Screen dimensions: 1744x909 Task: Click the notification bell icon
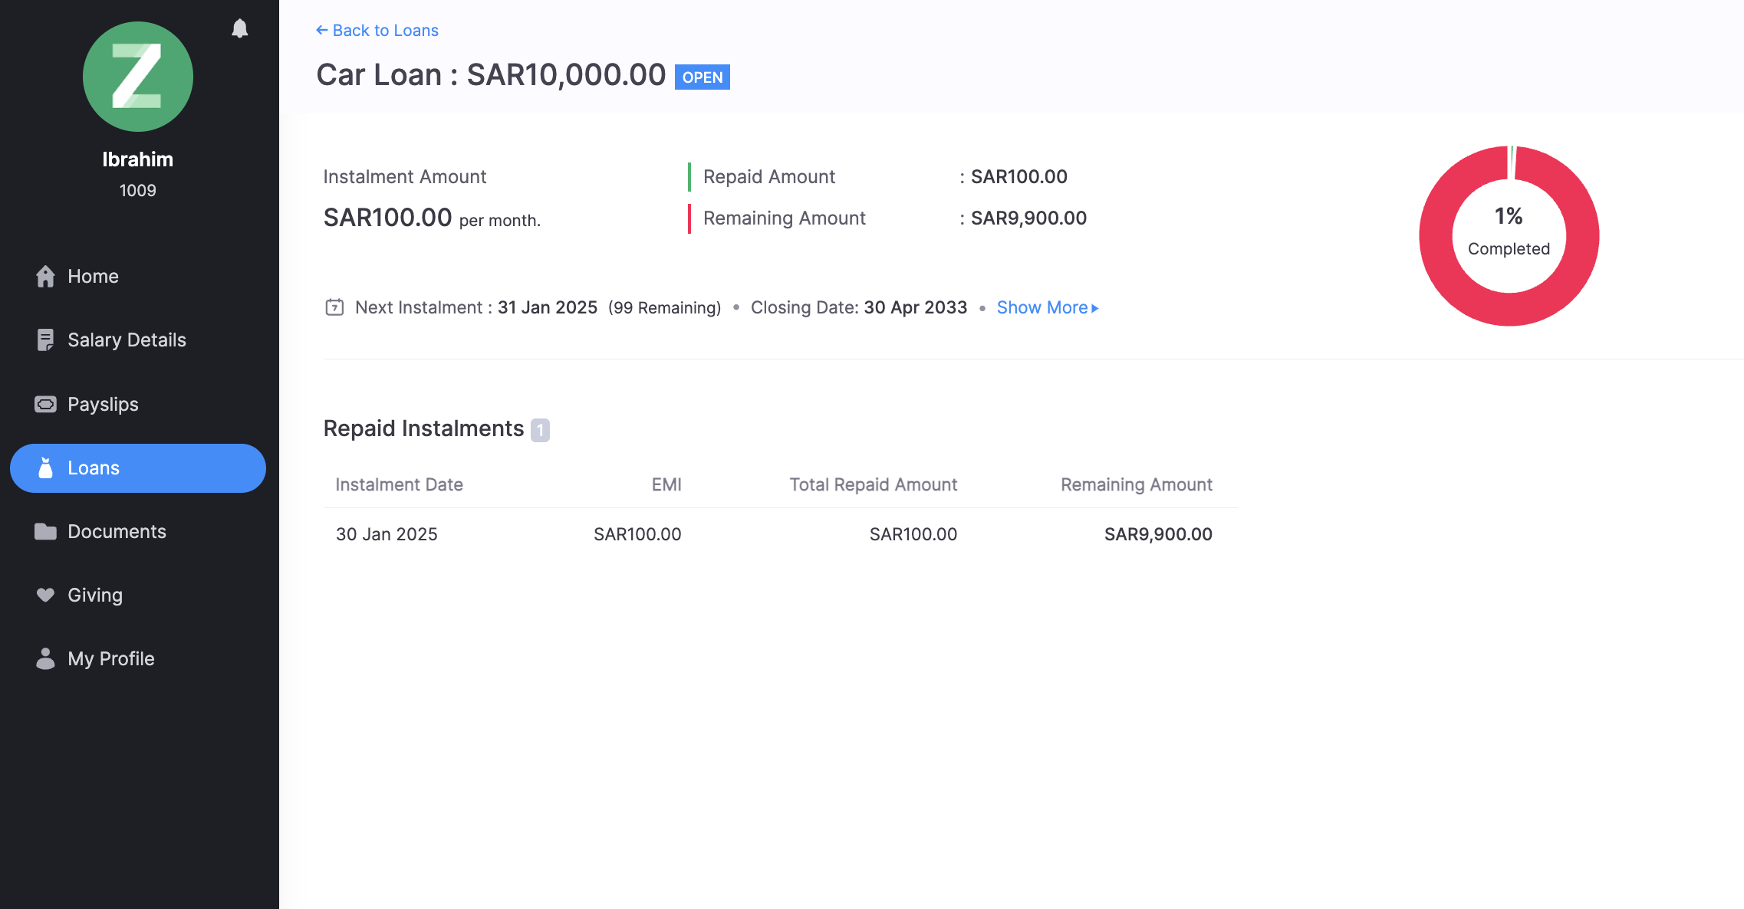click(x=239, y=28)
